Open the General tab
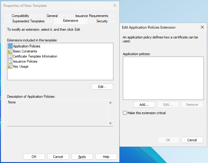Image resolution: width=208 pixels, height=163 pixels. (52, 16)
